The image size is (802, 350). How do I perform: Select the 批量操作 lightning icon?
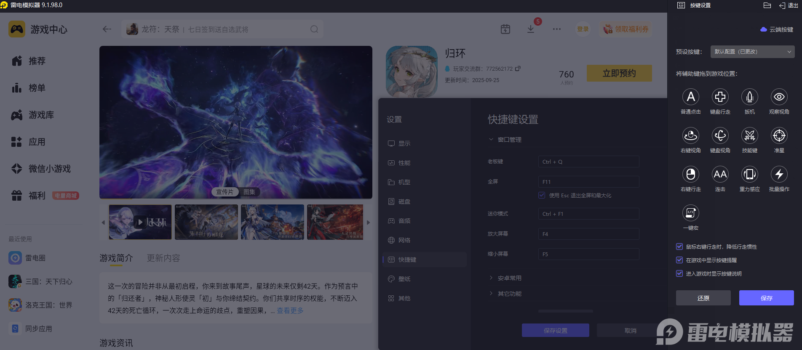pos(779,174)
